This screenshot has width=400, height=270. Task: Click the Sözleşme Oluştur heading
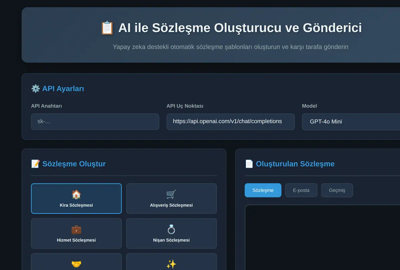[x=68, y=164]
